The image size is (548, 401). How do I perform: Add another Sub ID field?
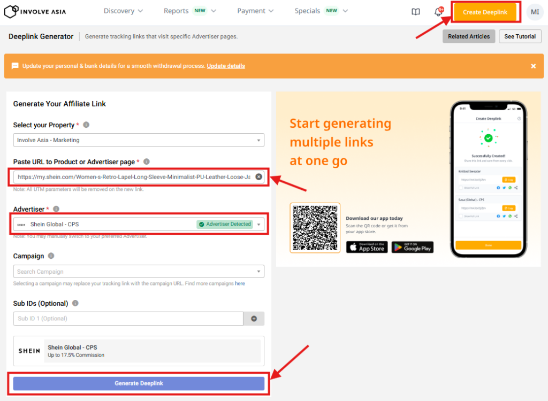[254, 319]
